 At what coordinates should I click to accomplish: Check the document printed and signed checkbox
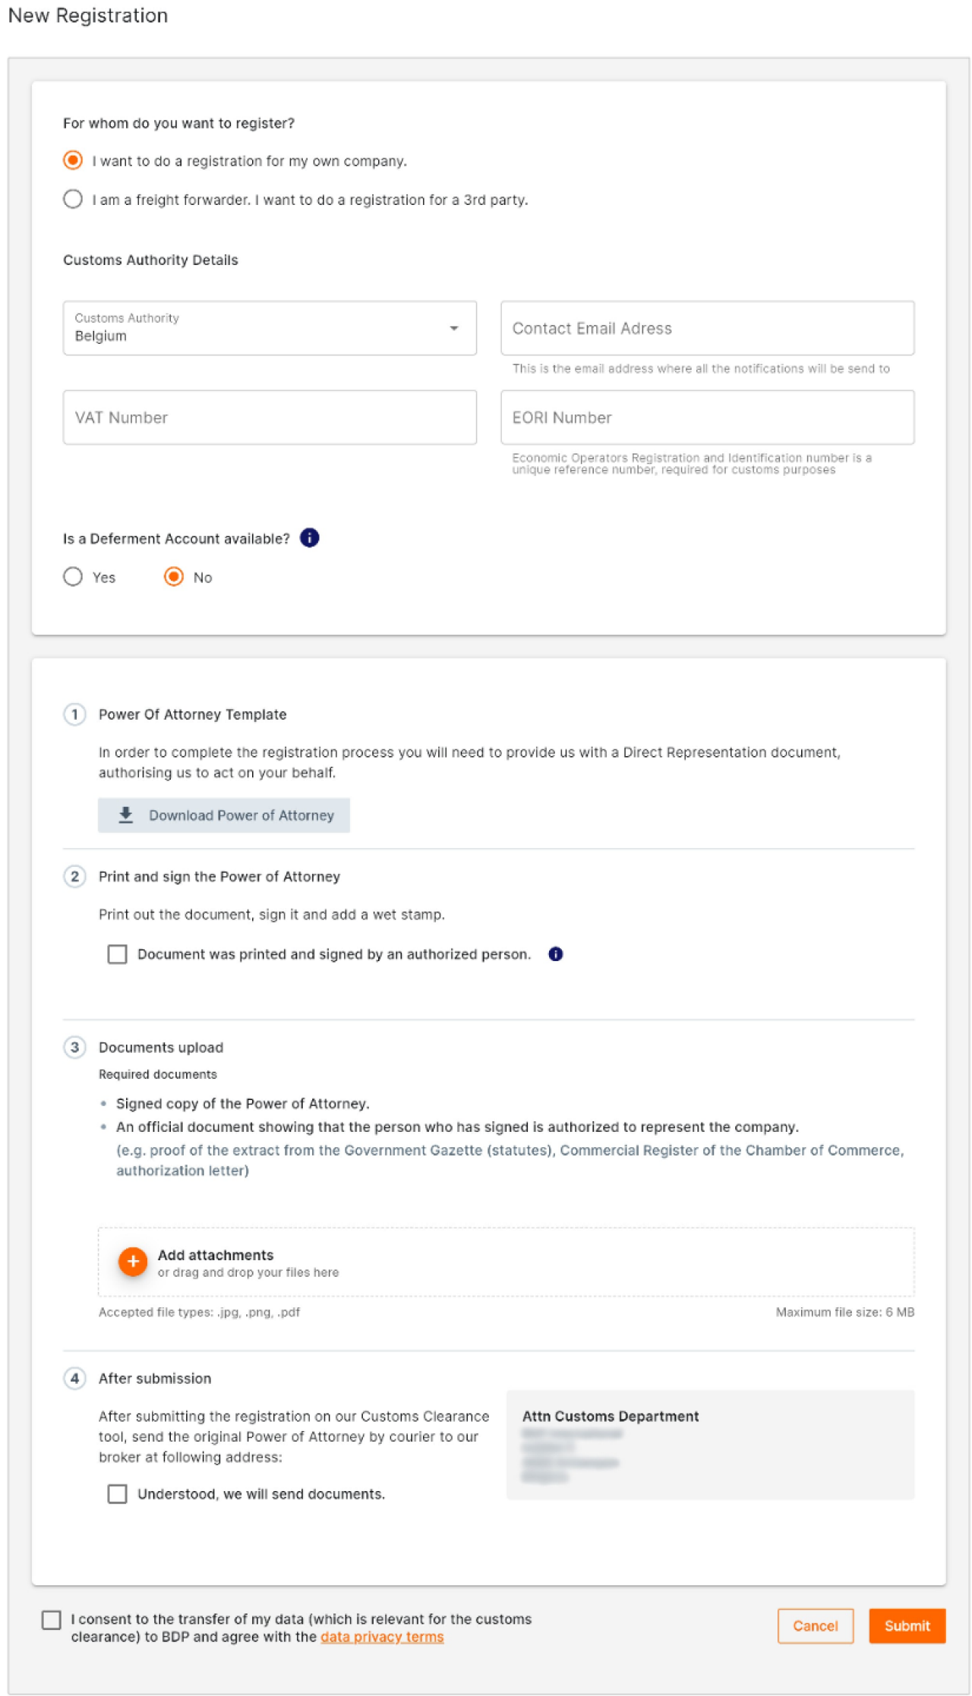point(117,954)
